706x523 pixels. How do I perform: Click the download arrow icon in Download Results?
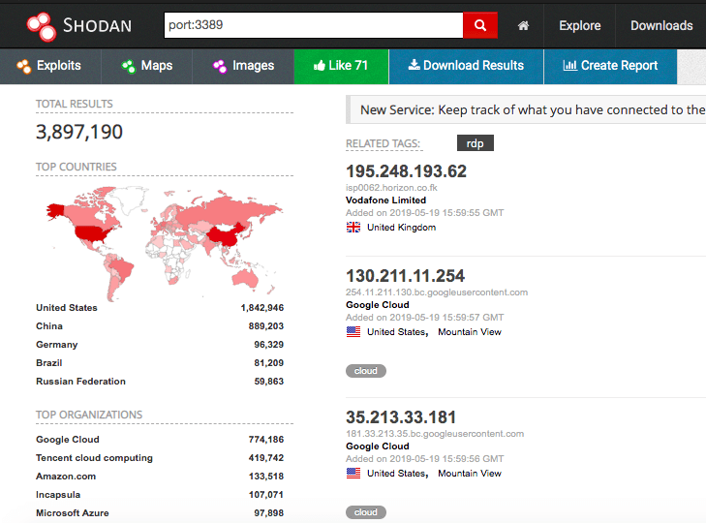point(414,65)
